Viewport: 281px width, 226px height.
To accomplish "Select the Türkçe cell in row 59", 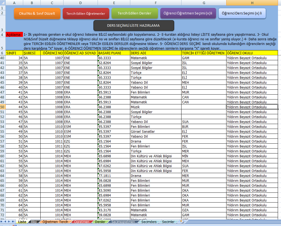I will 156,151.
